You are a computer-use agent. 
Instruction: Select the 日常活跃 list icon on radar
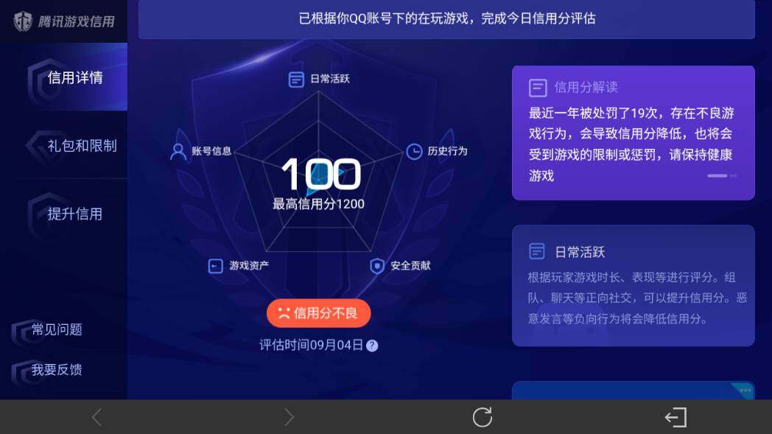click(x=296, y=79)
